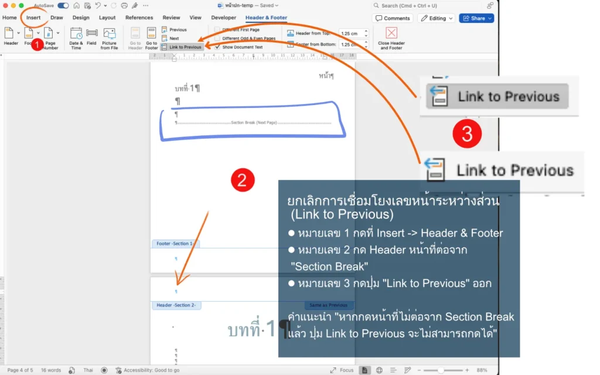Uncheck Show Document Text
The image size is (600, 375).
pyautogui.click(x=217, y=47)
